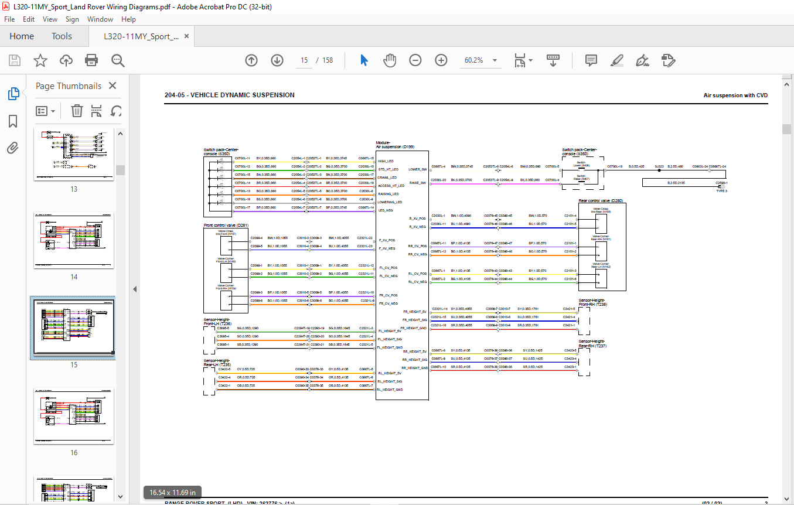Screen dimensions: 794x505
Task: Delete the selected page with the trash icon
Action: pyautogui.click(x=77, y=111)
